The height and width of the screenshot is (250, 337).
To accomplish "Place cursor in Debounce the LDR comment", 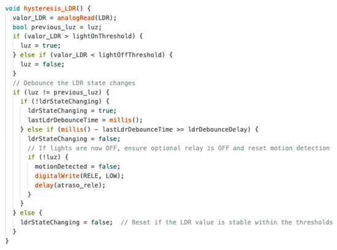I will [74, 83].
